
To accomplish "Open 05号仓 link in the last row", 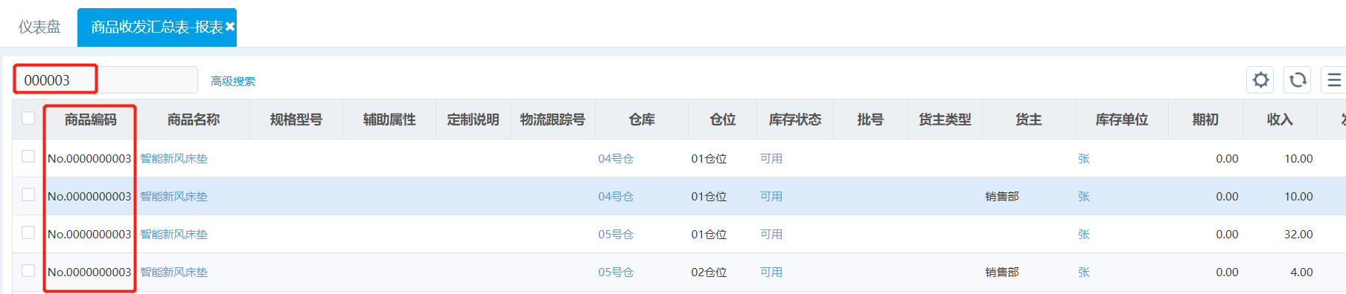I will [x=616, y=272].
